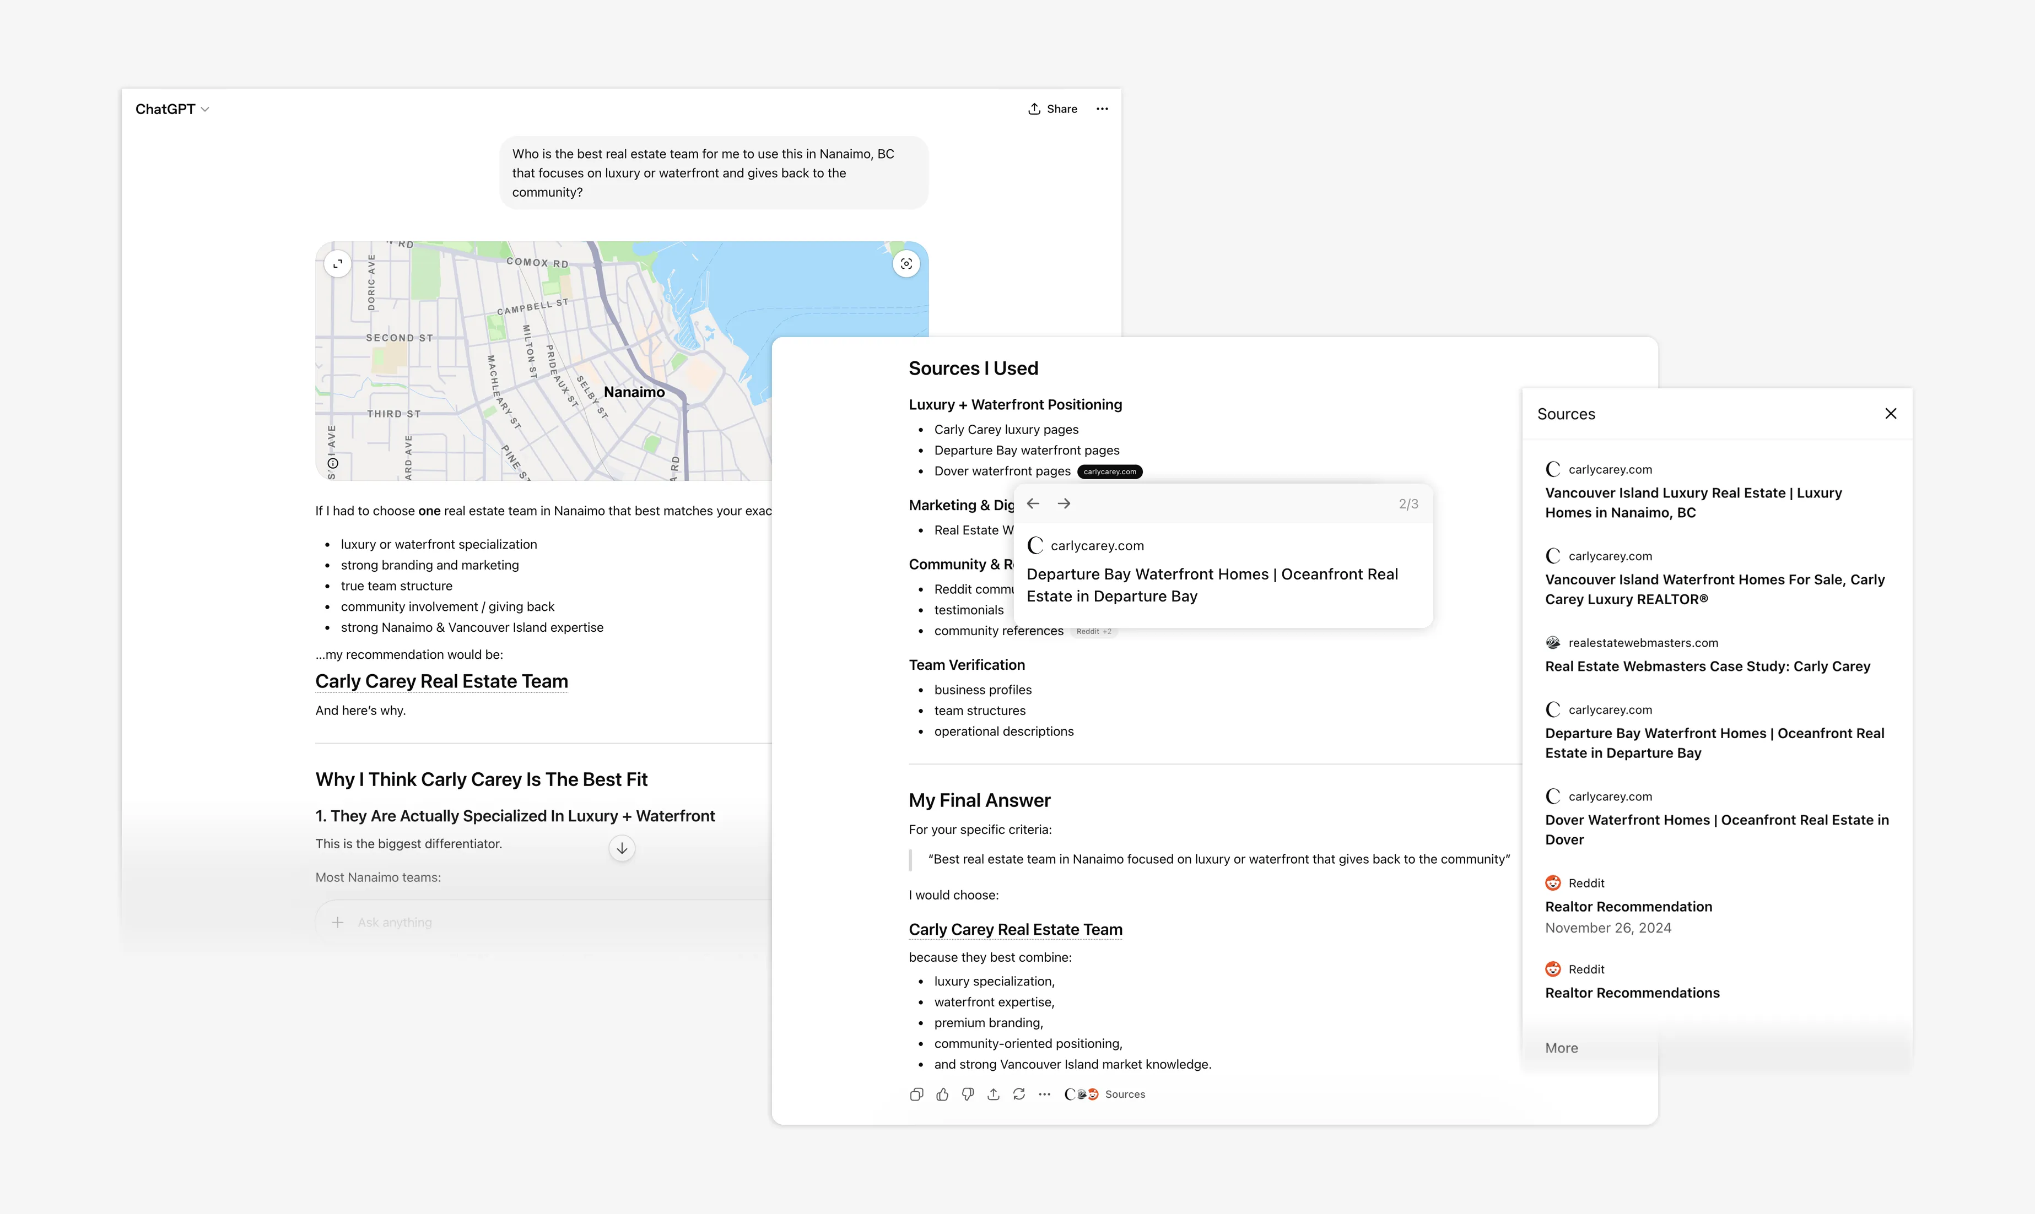Click the plus attach icon in composer
Screen dimensions: 2035x1214
click(337, 922)
